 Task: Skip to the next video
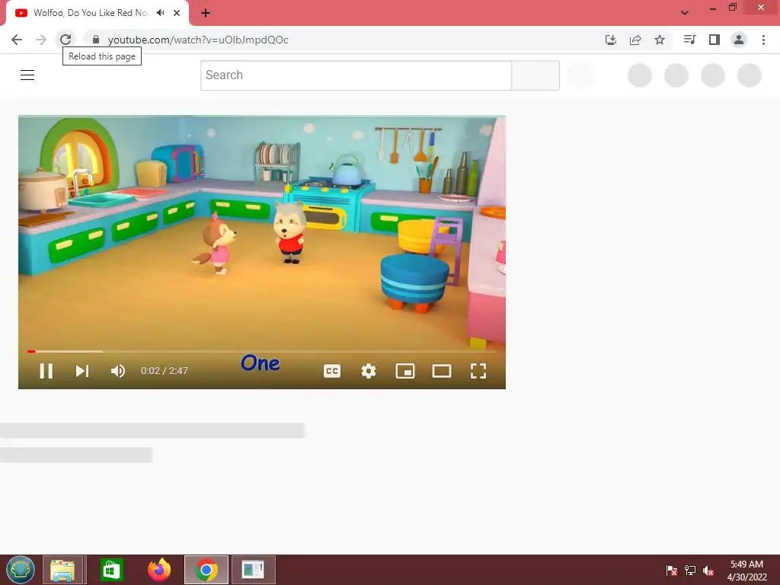tap(82, 371)
